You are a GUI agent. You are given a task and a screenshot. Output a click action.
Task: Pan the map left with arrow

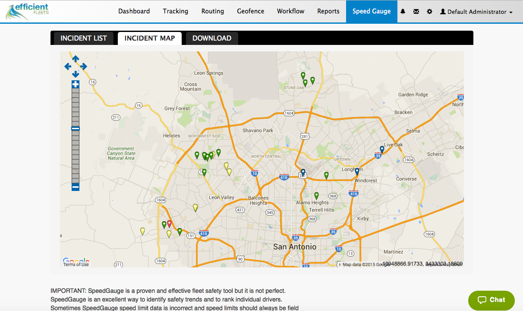(68, 67)
